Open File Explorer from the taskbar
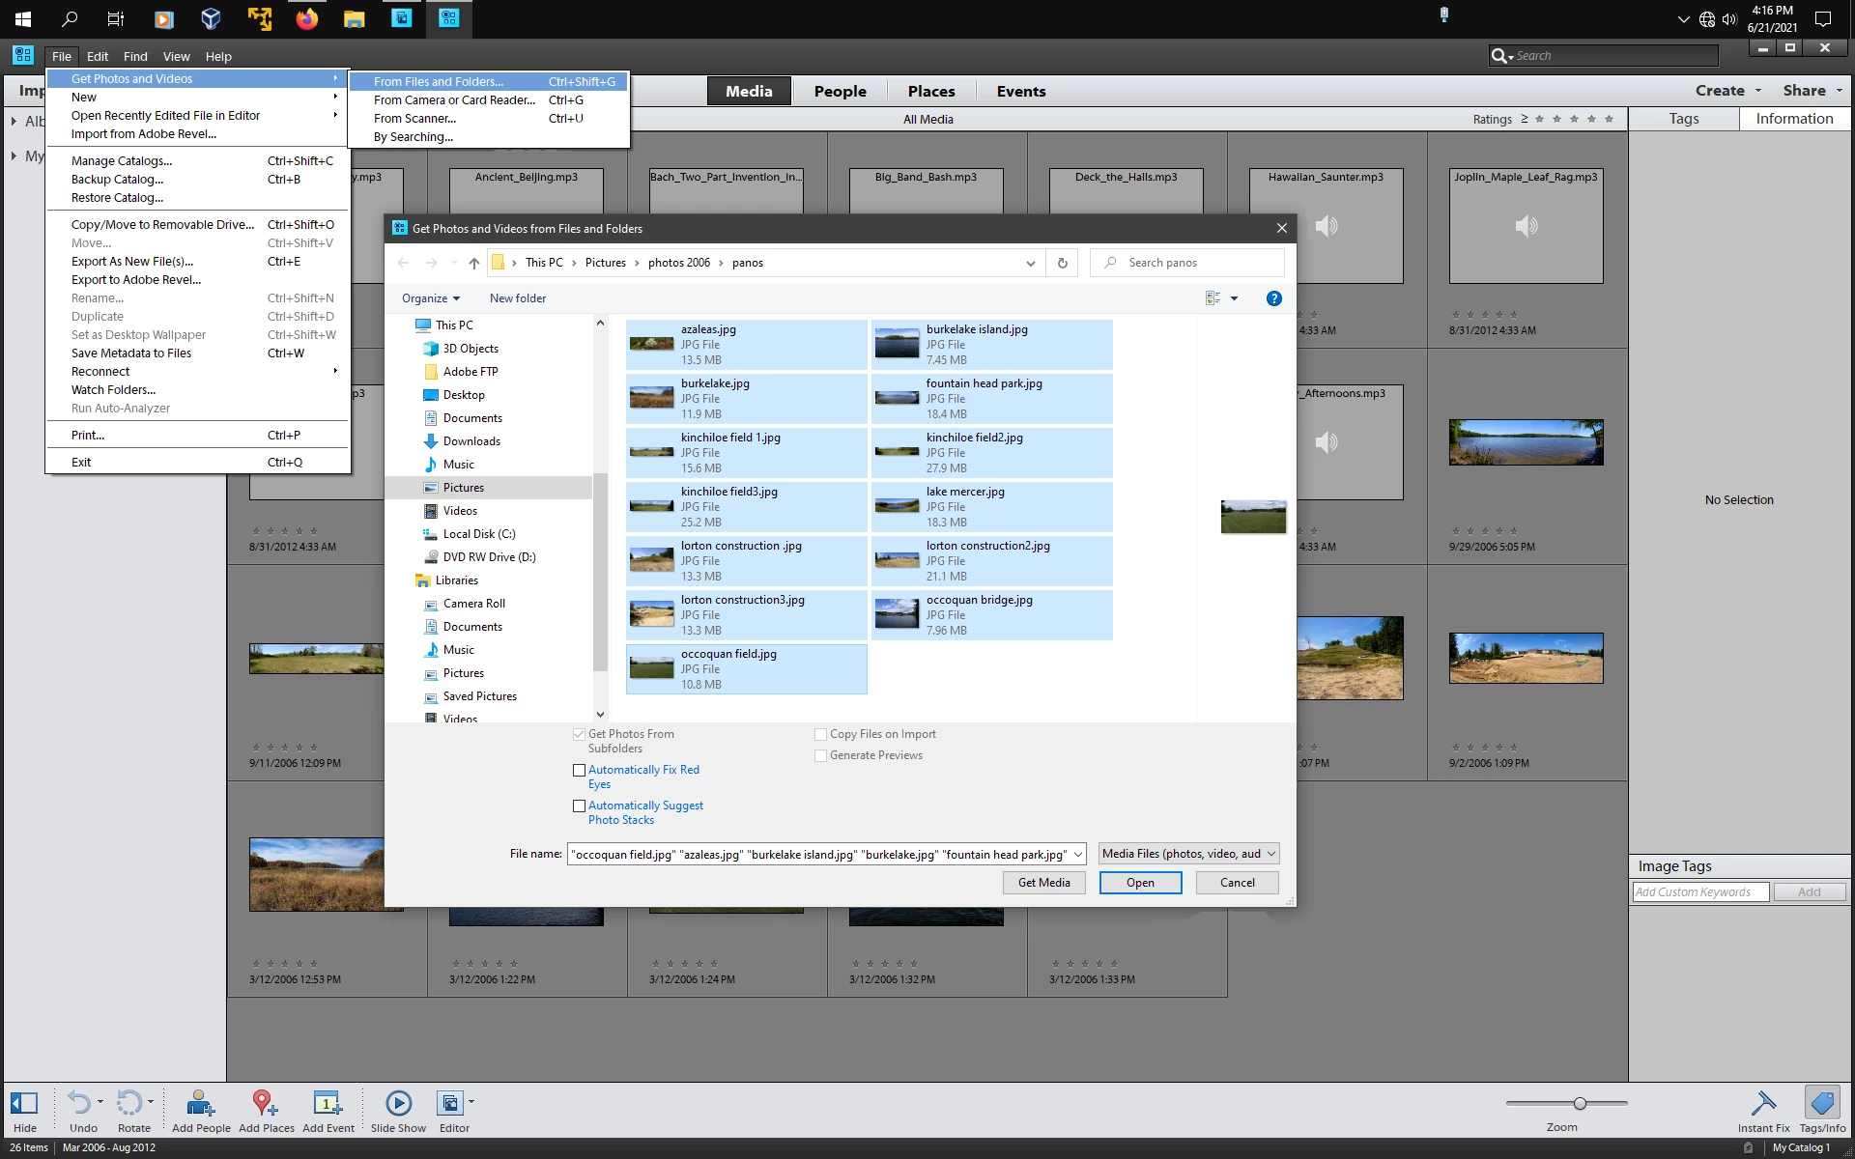This screenshot has height=1159, width=1855. pos(355,18)
